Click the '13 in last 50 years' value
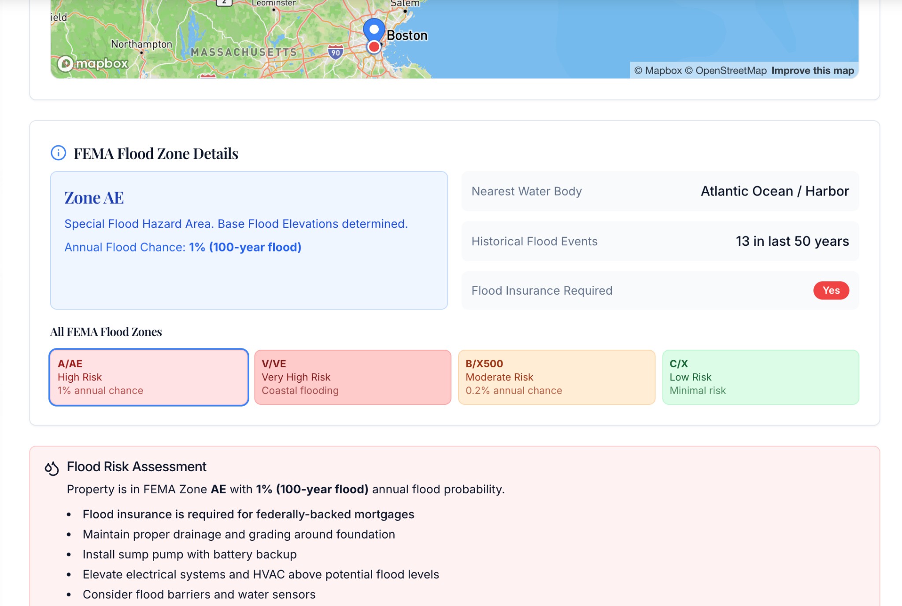 (792, 241)
